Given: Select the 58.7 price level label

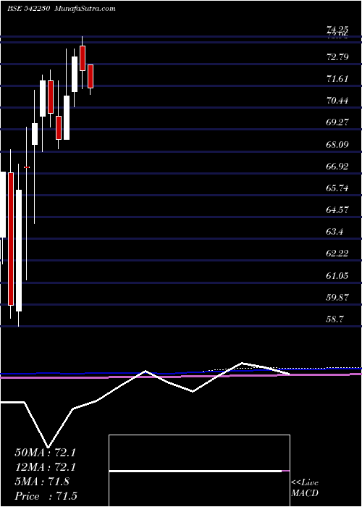Looking at the screenshot, I should coord(335,319).
